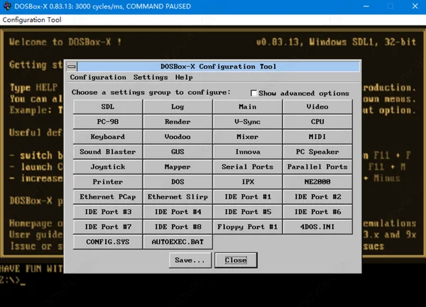Image resolution: width=426 pixels, height=307 pixels.
Task: Enable Show advanced options checkbox
Action: click(253, 94)
